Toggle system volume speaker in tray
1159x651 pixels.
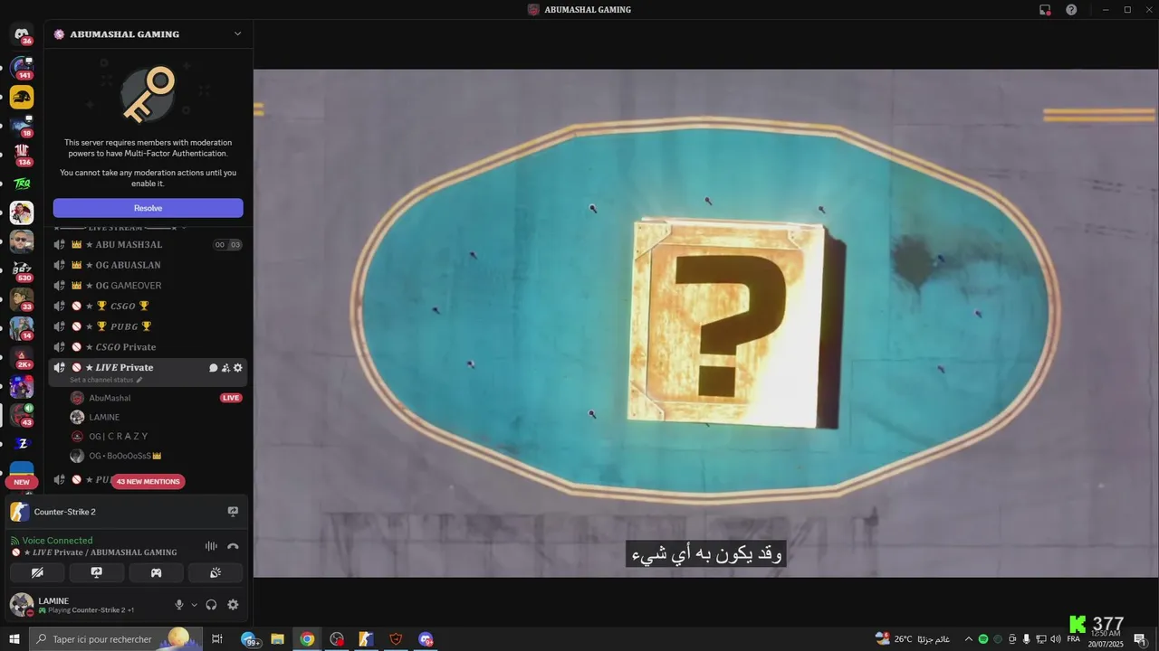pos(1055,639)
